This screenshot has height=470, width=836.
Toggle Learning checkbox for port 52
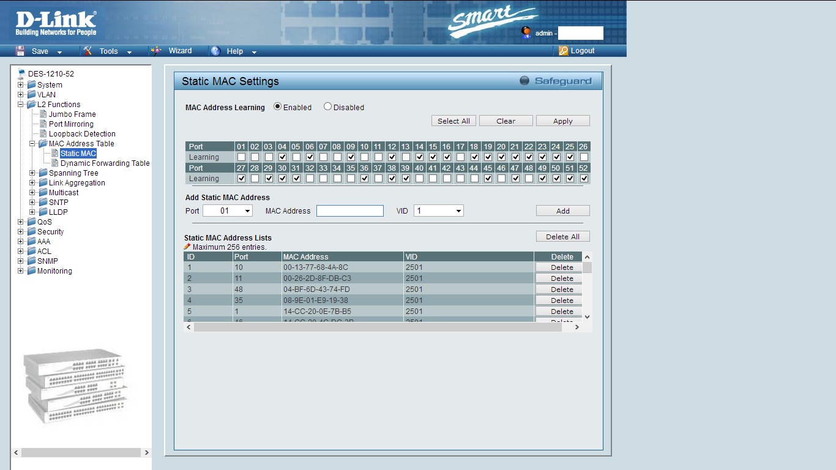point(584,179)
